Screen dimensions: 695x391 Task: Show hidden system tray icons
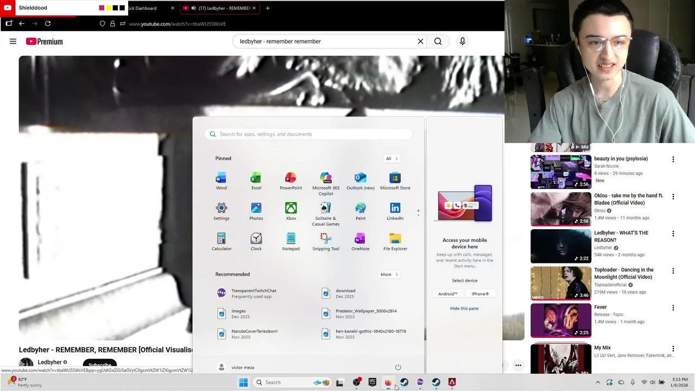pos(598,382)
